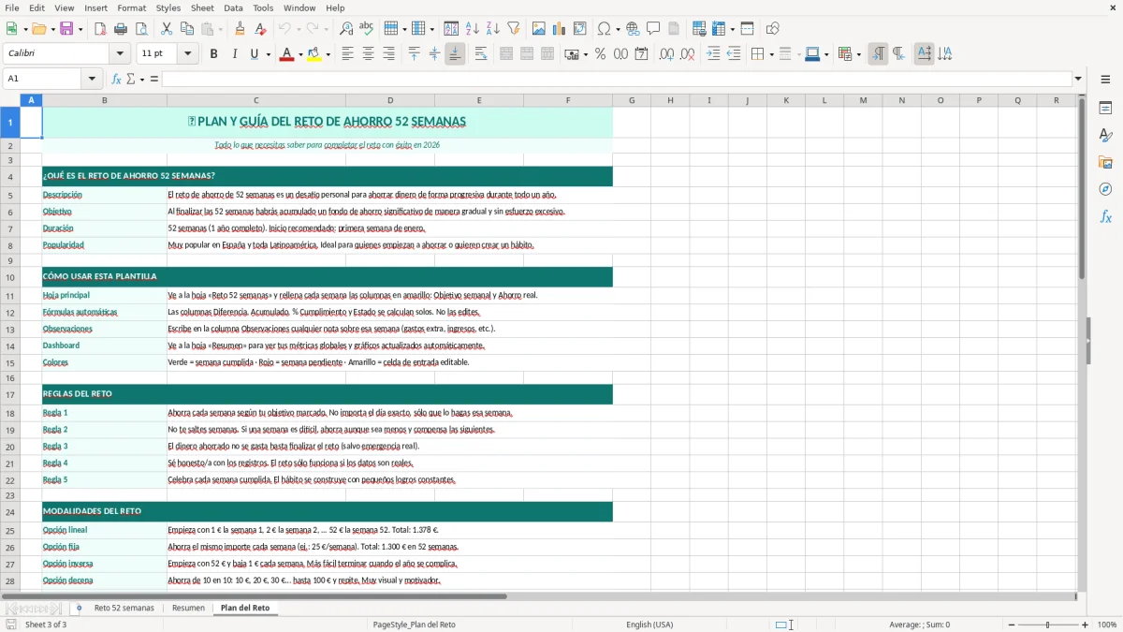This screenshot has height=632, width=1123.
Task: Click the Sidebar Settings hamburger button
Action: pos(1105,80)
